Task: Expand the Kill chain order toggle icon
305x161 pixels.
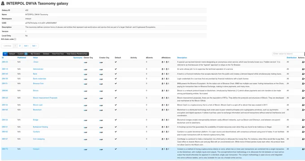Action: click(x=15, y=39)
